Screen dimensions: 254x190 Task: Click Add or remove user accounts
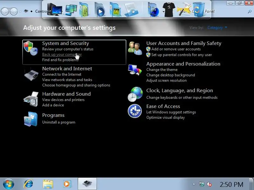(x=176, y=49)
